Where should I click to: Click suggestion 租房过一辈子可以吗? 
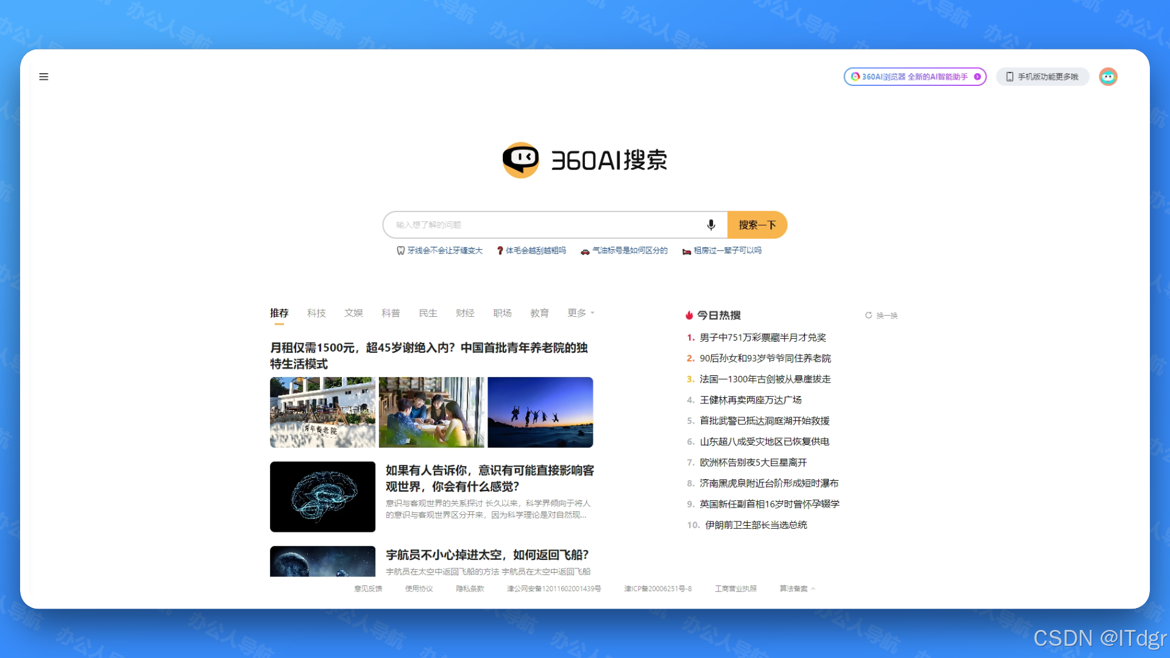point(721,250)
